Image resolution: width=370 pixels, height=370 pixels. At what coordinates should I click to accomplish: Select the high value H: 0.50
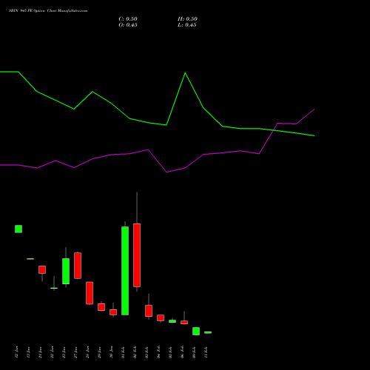tap(187, 19)
